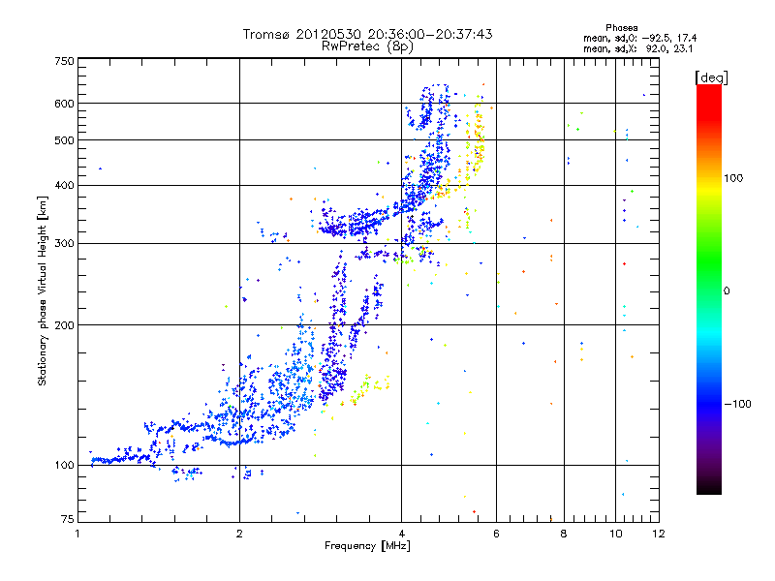This screenshot has width=775, height=581.
Task: Click the x-axis tick label '6'
Action: click(496, 534)
